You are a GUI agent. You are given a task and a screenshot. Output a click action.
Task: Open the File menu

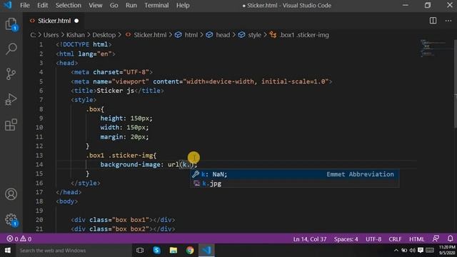click(x=25, y=5)
